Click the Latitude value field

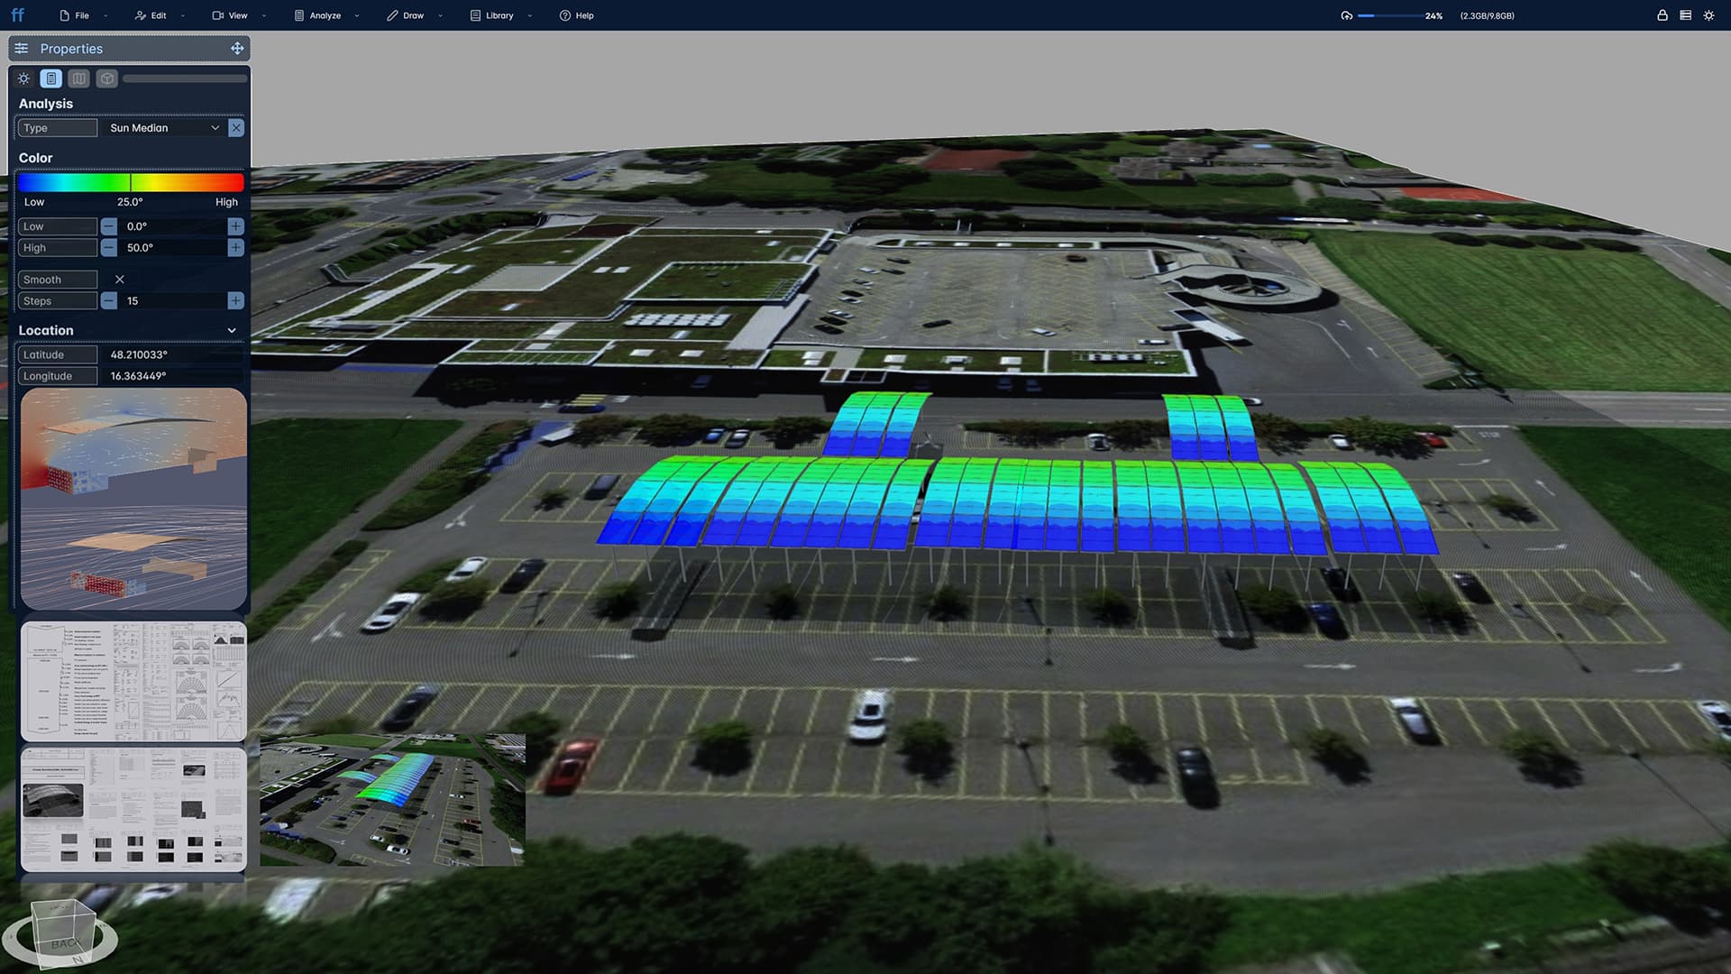[x=171, y=355]
